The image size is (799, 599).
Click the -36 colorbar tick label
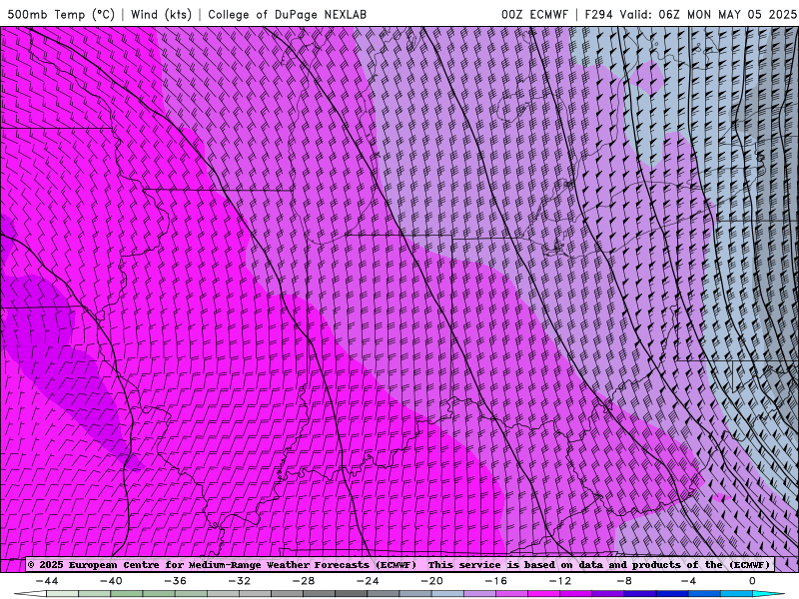(x=175, y=581)
